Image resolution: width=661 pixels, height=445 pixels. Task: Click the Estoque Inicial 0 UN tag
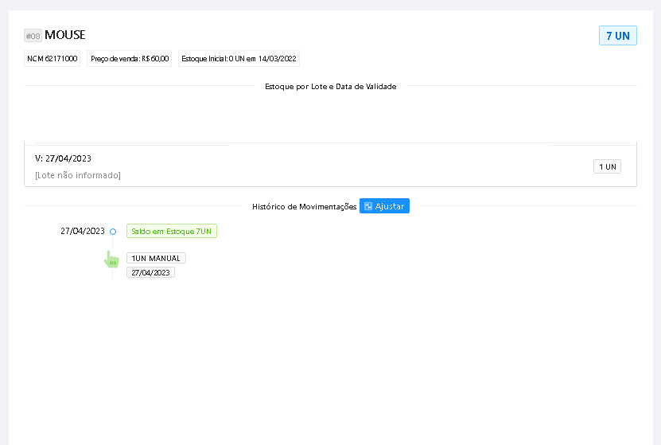point(239,59)
